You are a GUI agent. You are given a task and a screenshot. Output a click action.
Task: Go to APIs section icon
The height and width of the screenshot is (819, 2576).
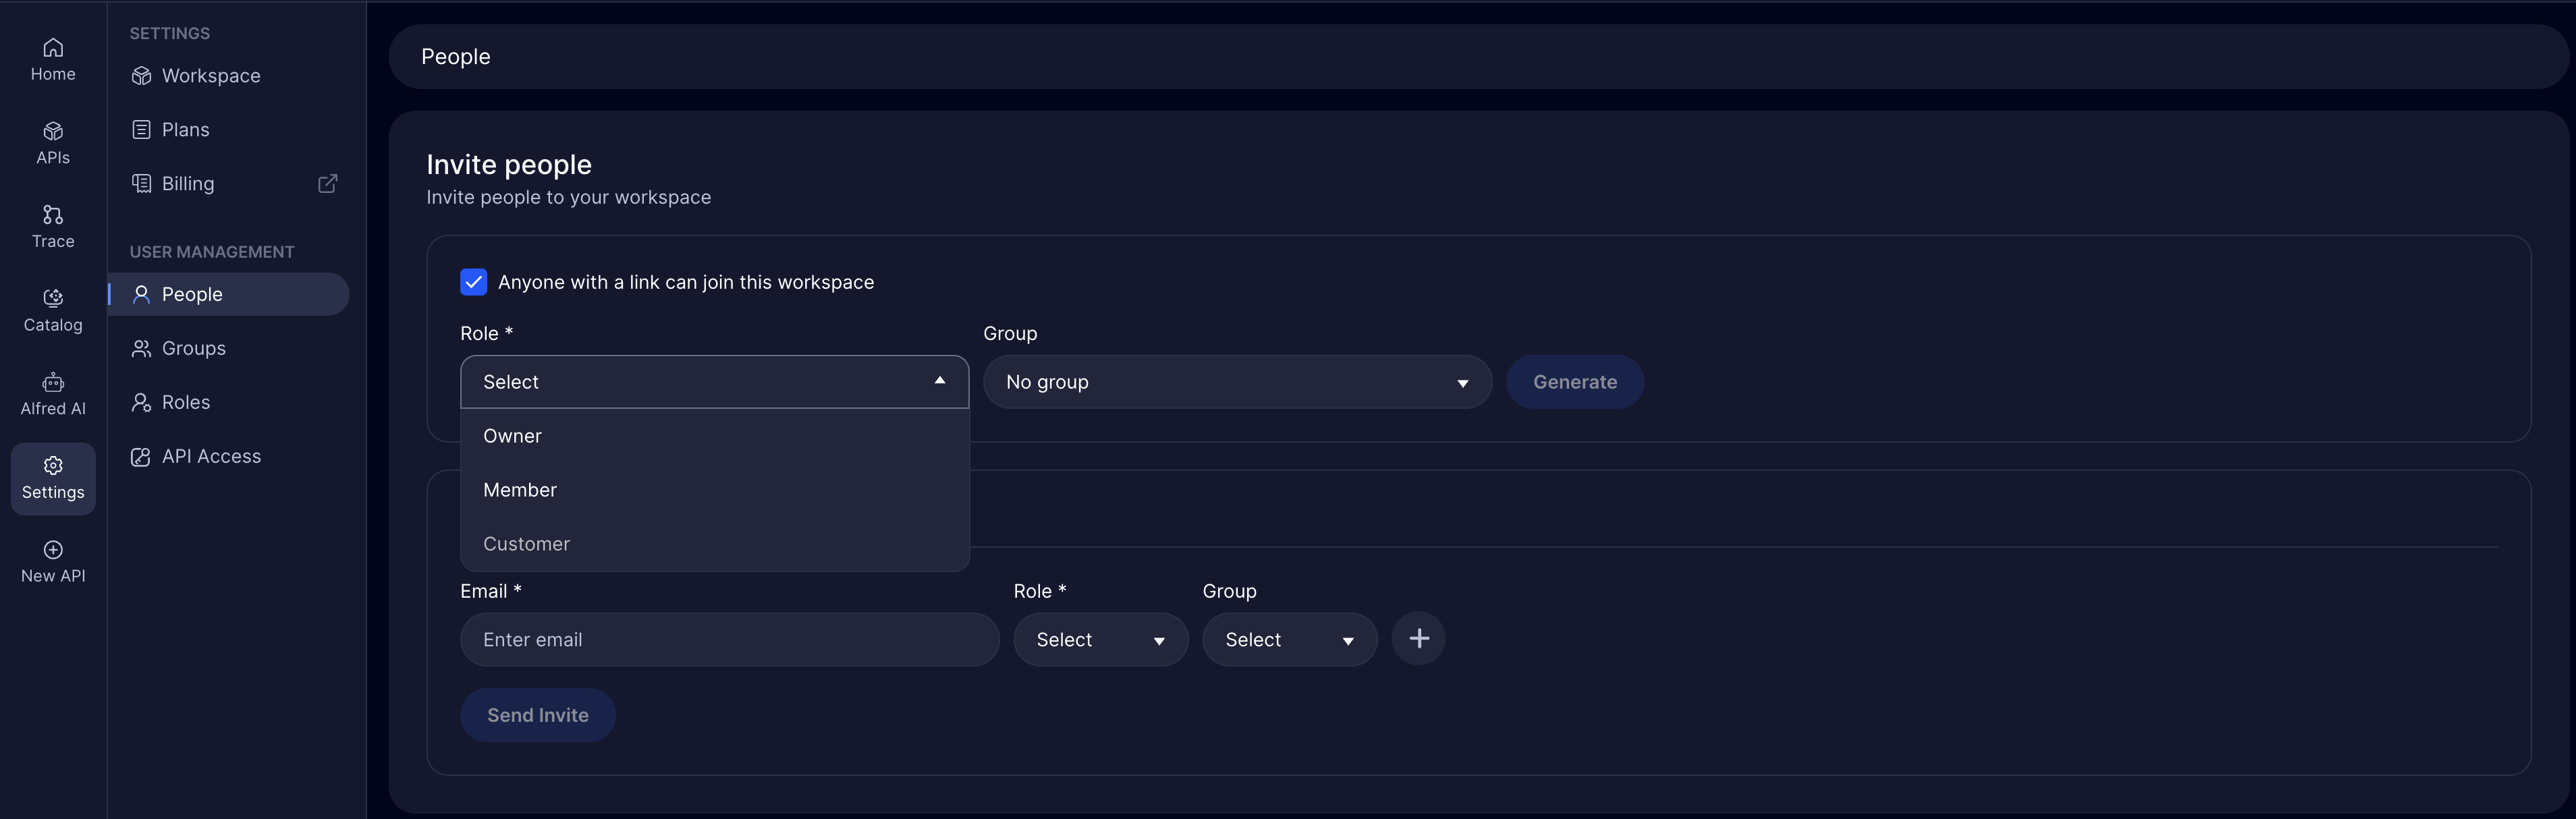pos(53,132)
